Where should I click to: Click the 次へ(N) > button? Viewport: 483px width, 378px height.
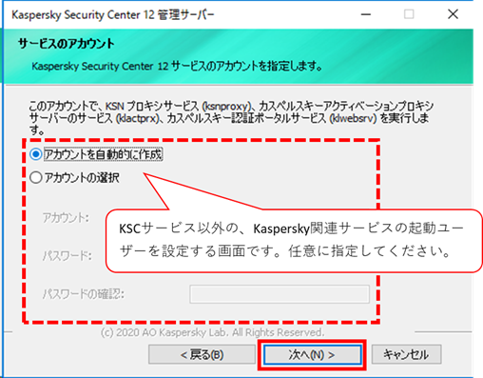point(312,354)
